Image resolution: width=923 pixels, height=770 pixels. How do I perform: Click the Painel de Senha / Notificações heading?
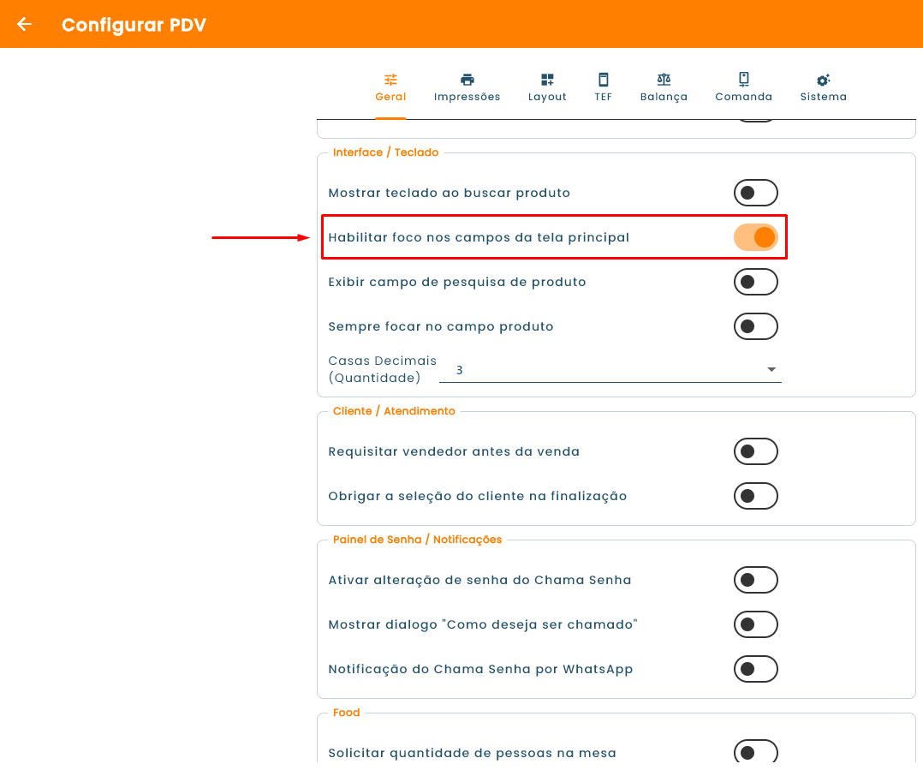(417, 540)
